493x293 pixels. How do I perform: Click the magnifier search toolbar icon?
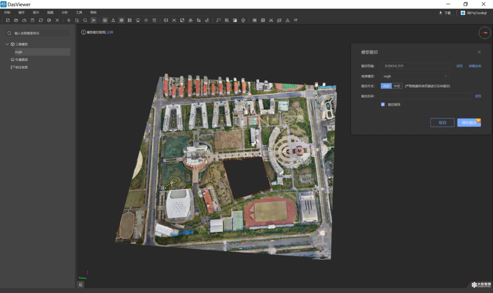point(85,20)
